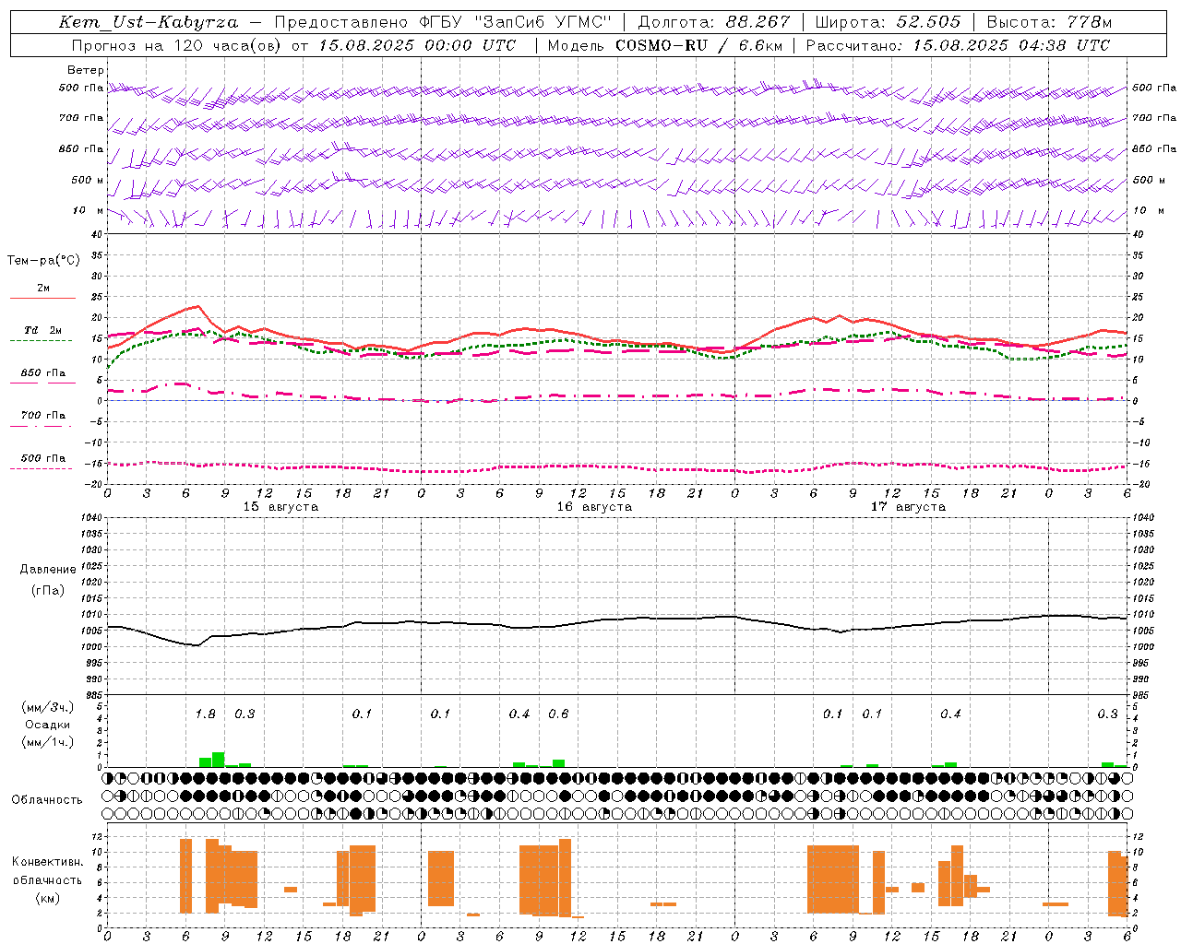Select the (мм/1ч.) precipitation unit label
Image resolution: width=1181 pixels, height=944 pixels.
pos(47,742)
